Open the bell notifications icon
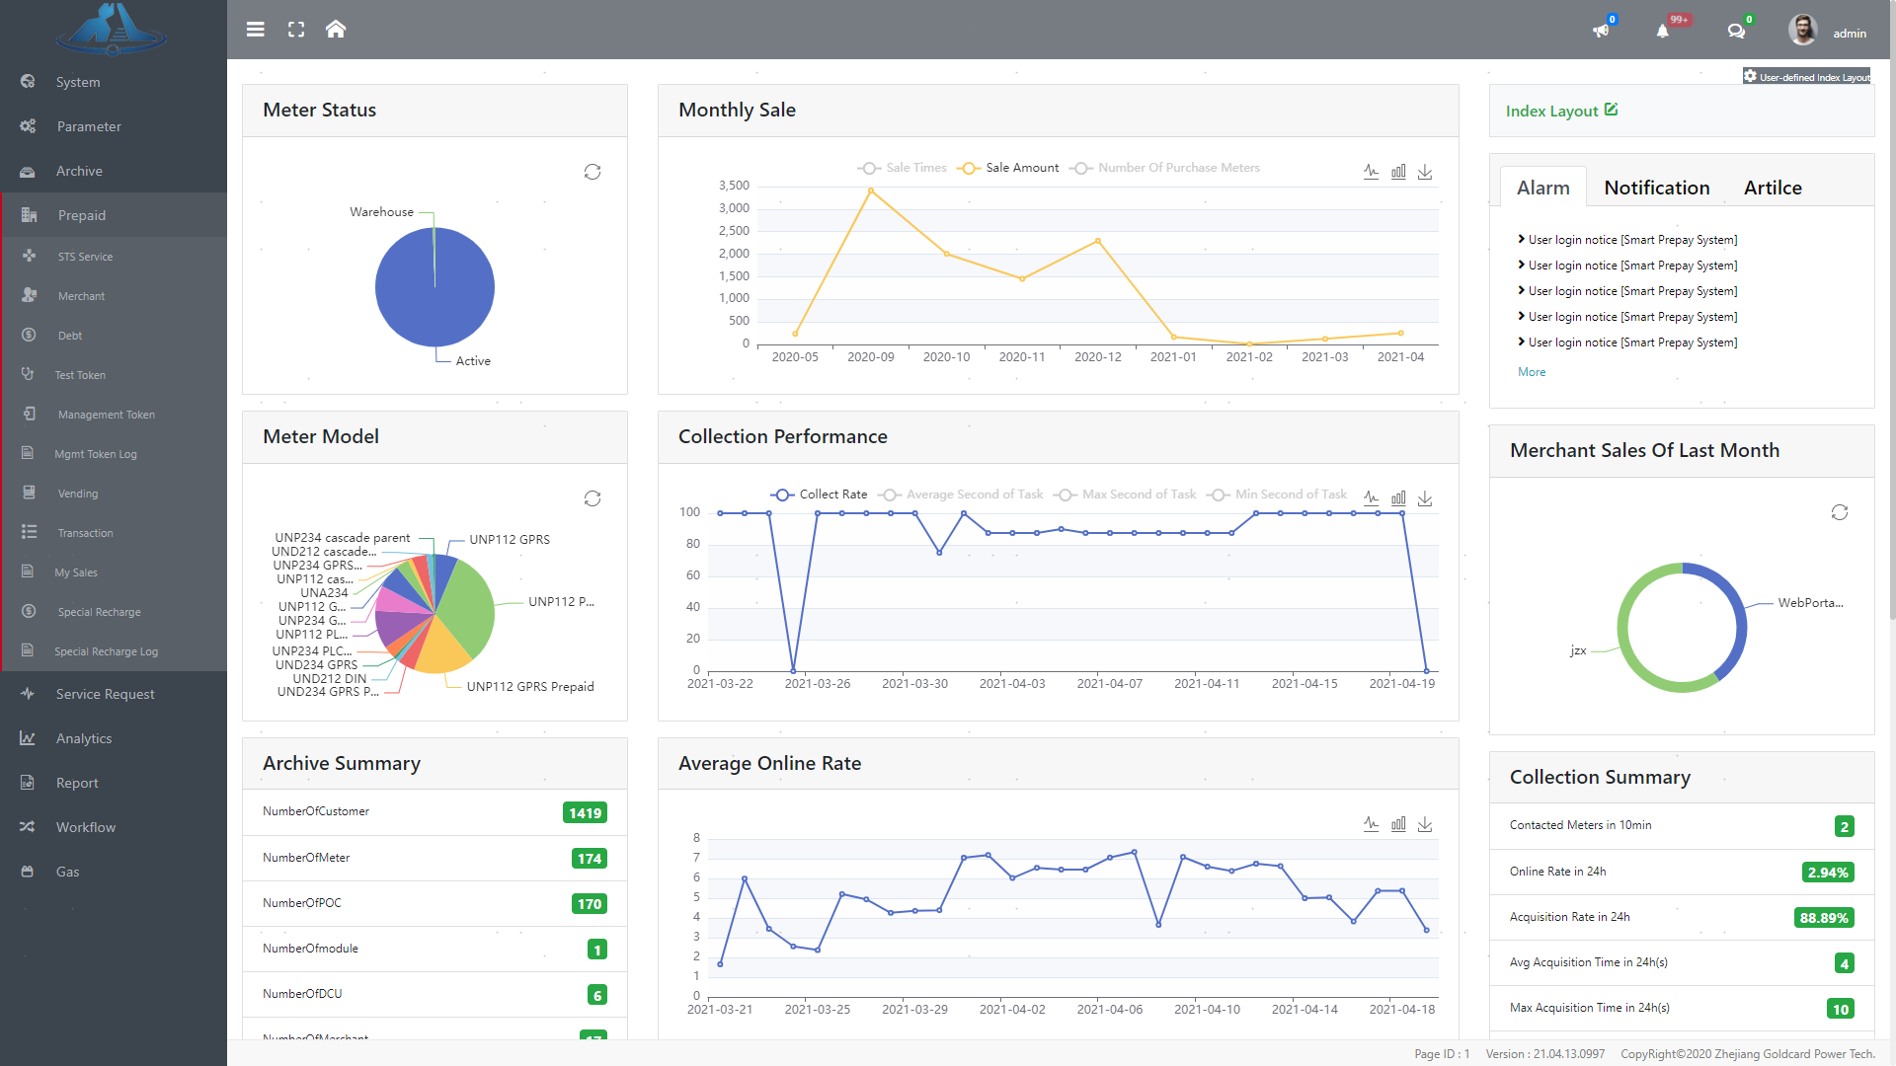The width and height of the screenshot is (1896, 1066). click(x=1663, y=31)
